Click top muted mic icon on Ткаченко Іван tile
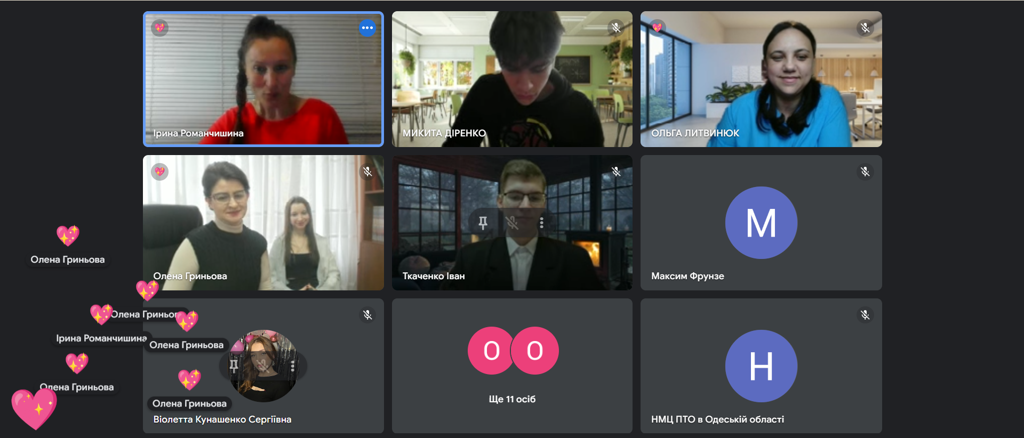The width and height of the screenshot is (1024, 438). (616, 172)
